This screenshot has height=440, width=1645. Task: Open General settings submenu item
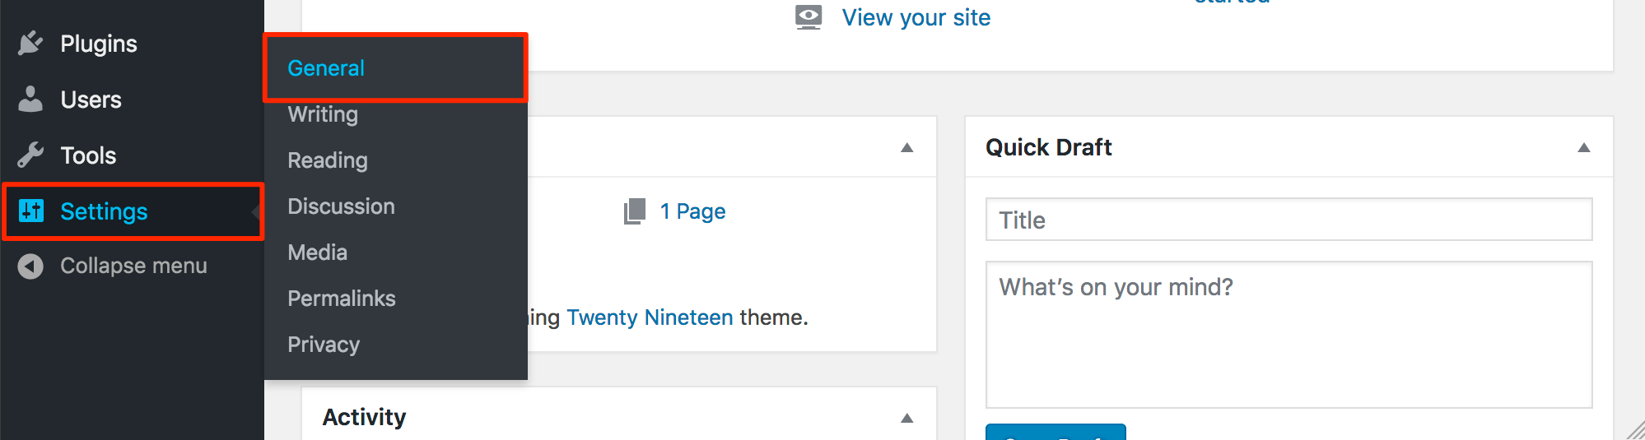point(326,68)
